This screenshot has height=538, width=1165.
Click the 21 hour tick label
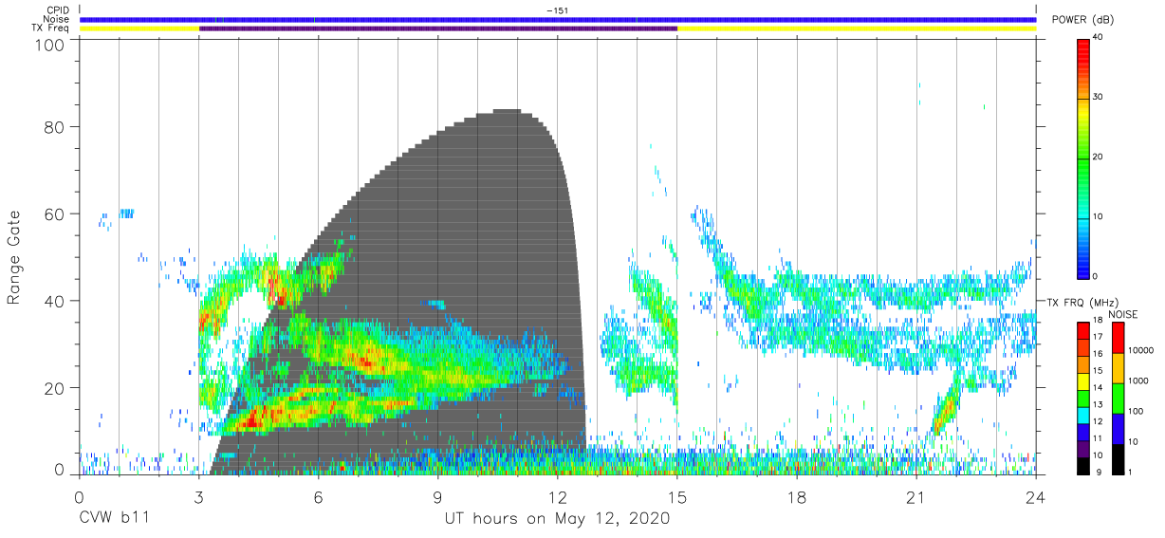916,497
